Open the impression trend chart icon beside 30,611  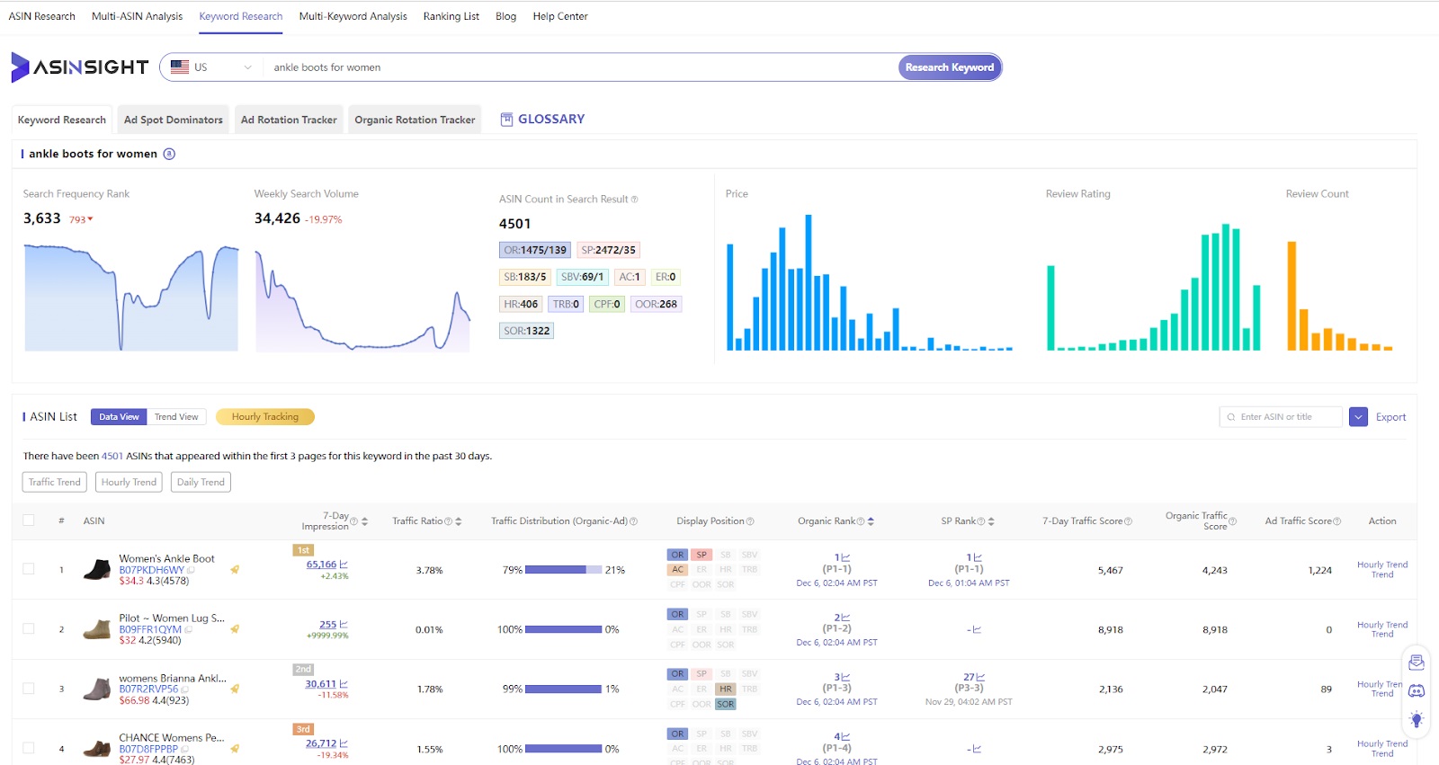point(344,684)
